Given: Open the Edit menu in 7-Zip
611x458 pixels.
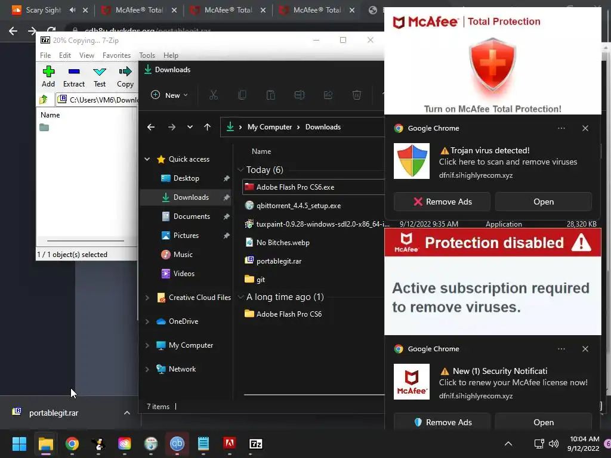Looking at the screenshot, I should tap(64, 55).
